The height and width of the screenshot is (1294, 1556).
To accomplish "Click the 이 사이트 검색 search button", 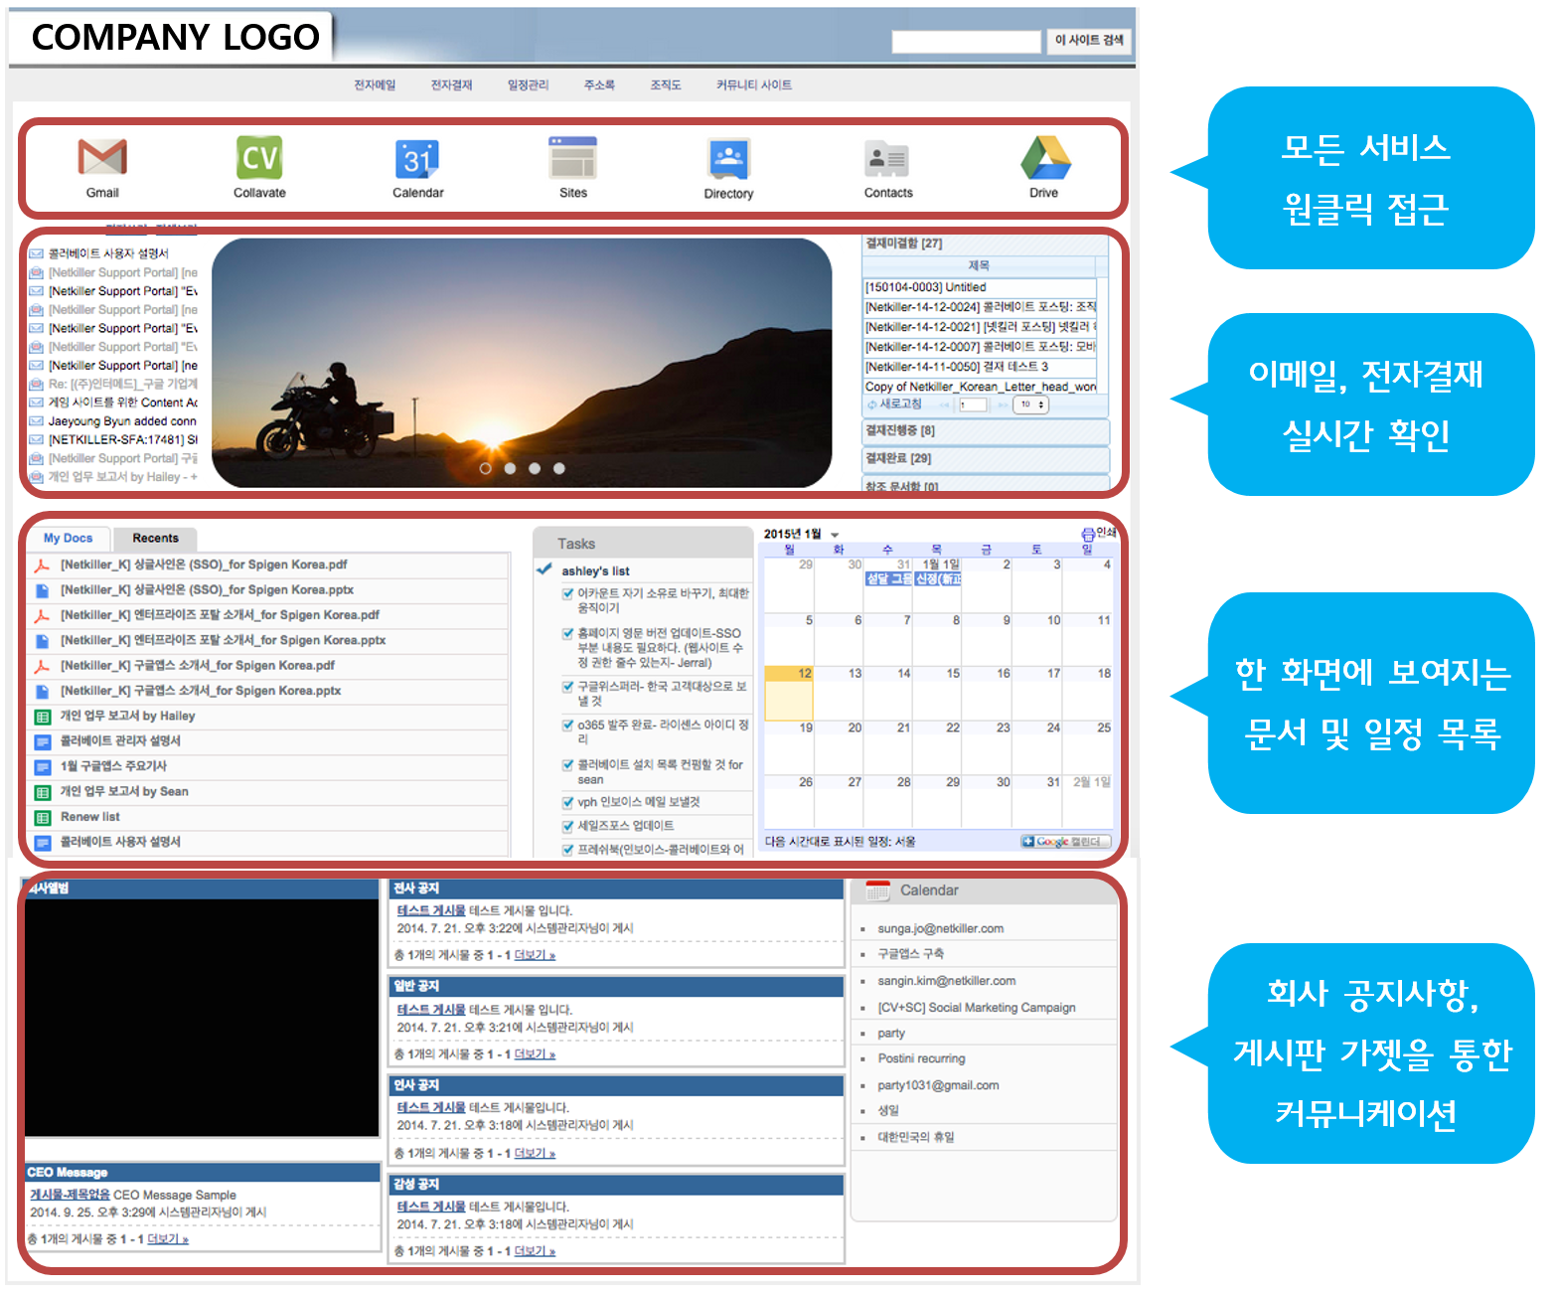I will (x=1089, y=41).
